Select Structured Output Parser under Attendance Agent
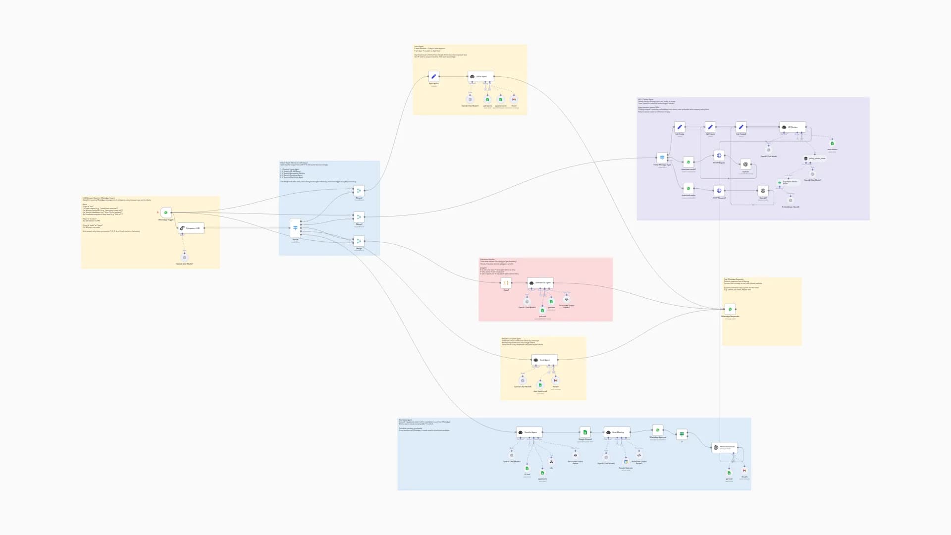The height and width of the screenshot is (535, 951). coord(567,299)
